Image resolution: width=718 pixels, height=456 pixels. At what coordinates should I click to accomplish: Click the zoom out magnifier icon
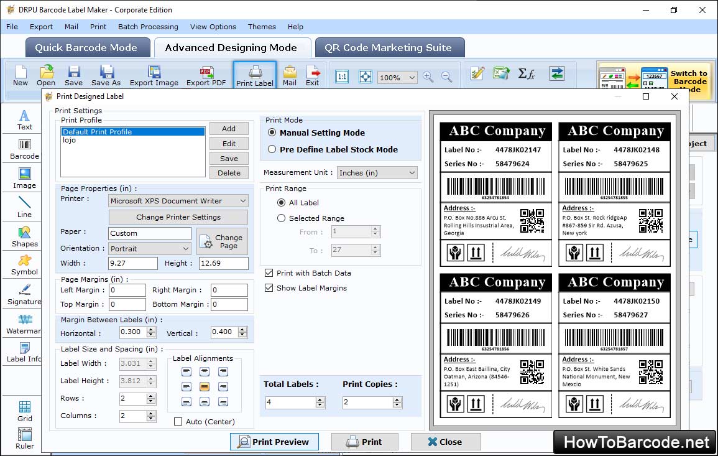pyautogui.click(x=446, y=77)
